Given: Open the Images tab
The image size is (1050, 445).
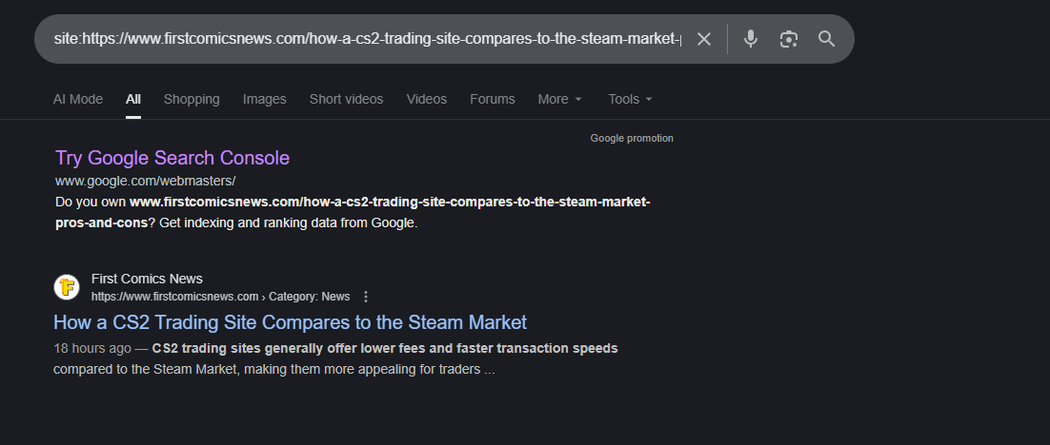Looking at the screenshot, I should click(264, 99).
